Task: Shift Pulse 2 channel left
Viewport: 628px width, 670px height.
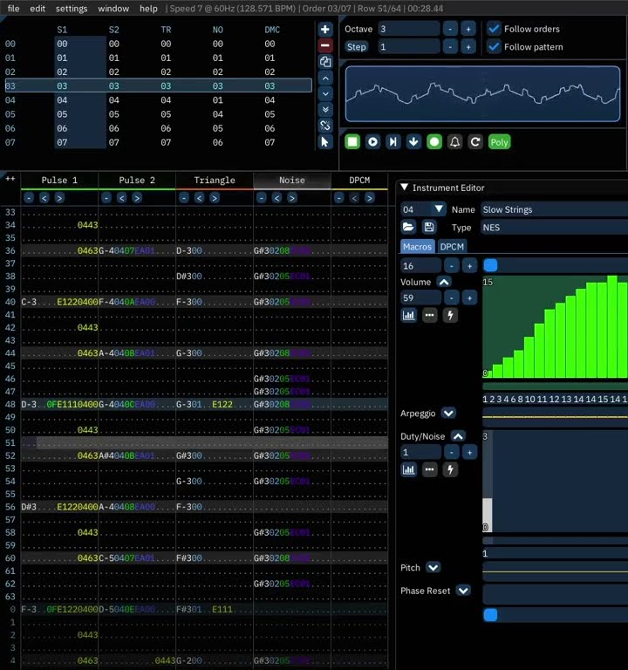Action: (x=122, y=198)
